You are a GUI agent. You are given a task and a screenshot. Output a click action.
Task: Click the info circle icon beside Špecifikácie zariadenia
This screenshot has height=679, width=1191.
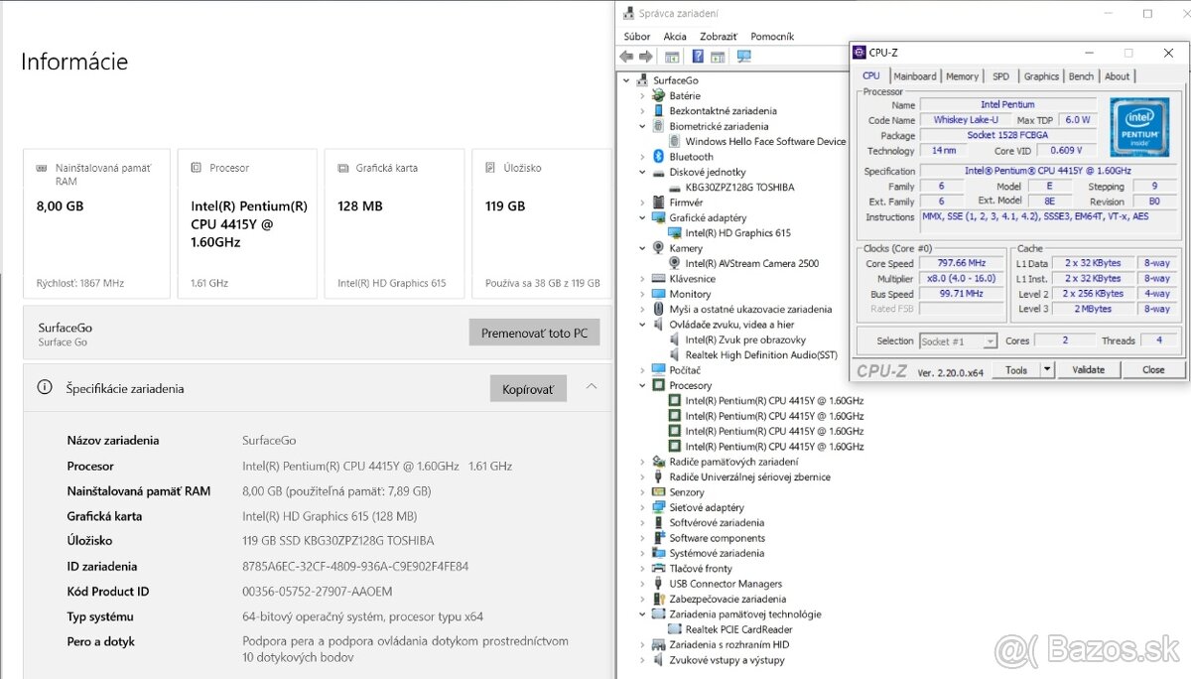coord(45,388)
